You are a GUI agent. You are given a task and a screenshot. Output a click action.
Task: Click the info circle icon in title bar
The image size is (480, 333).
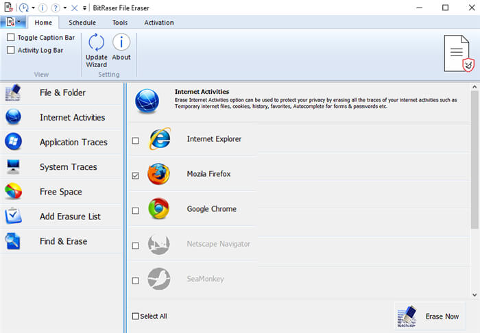[x=43, y=8]
